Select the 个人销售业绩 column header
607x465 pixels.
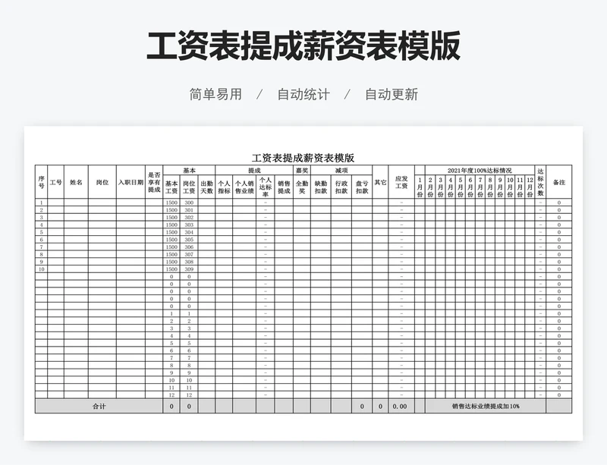(x=244, y=187)
